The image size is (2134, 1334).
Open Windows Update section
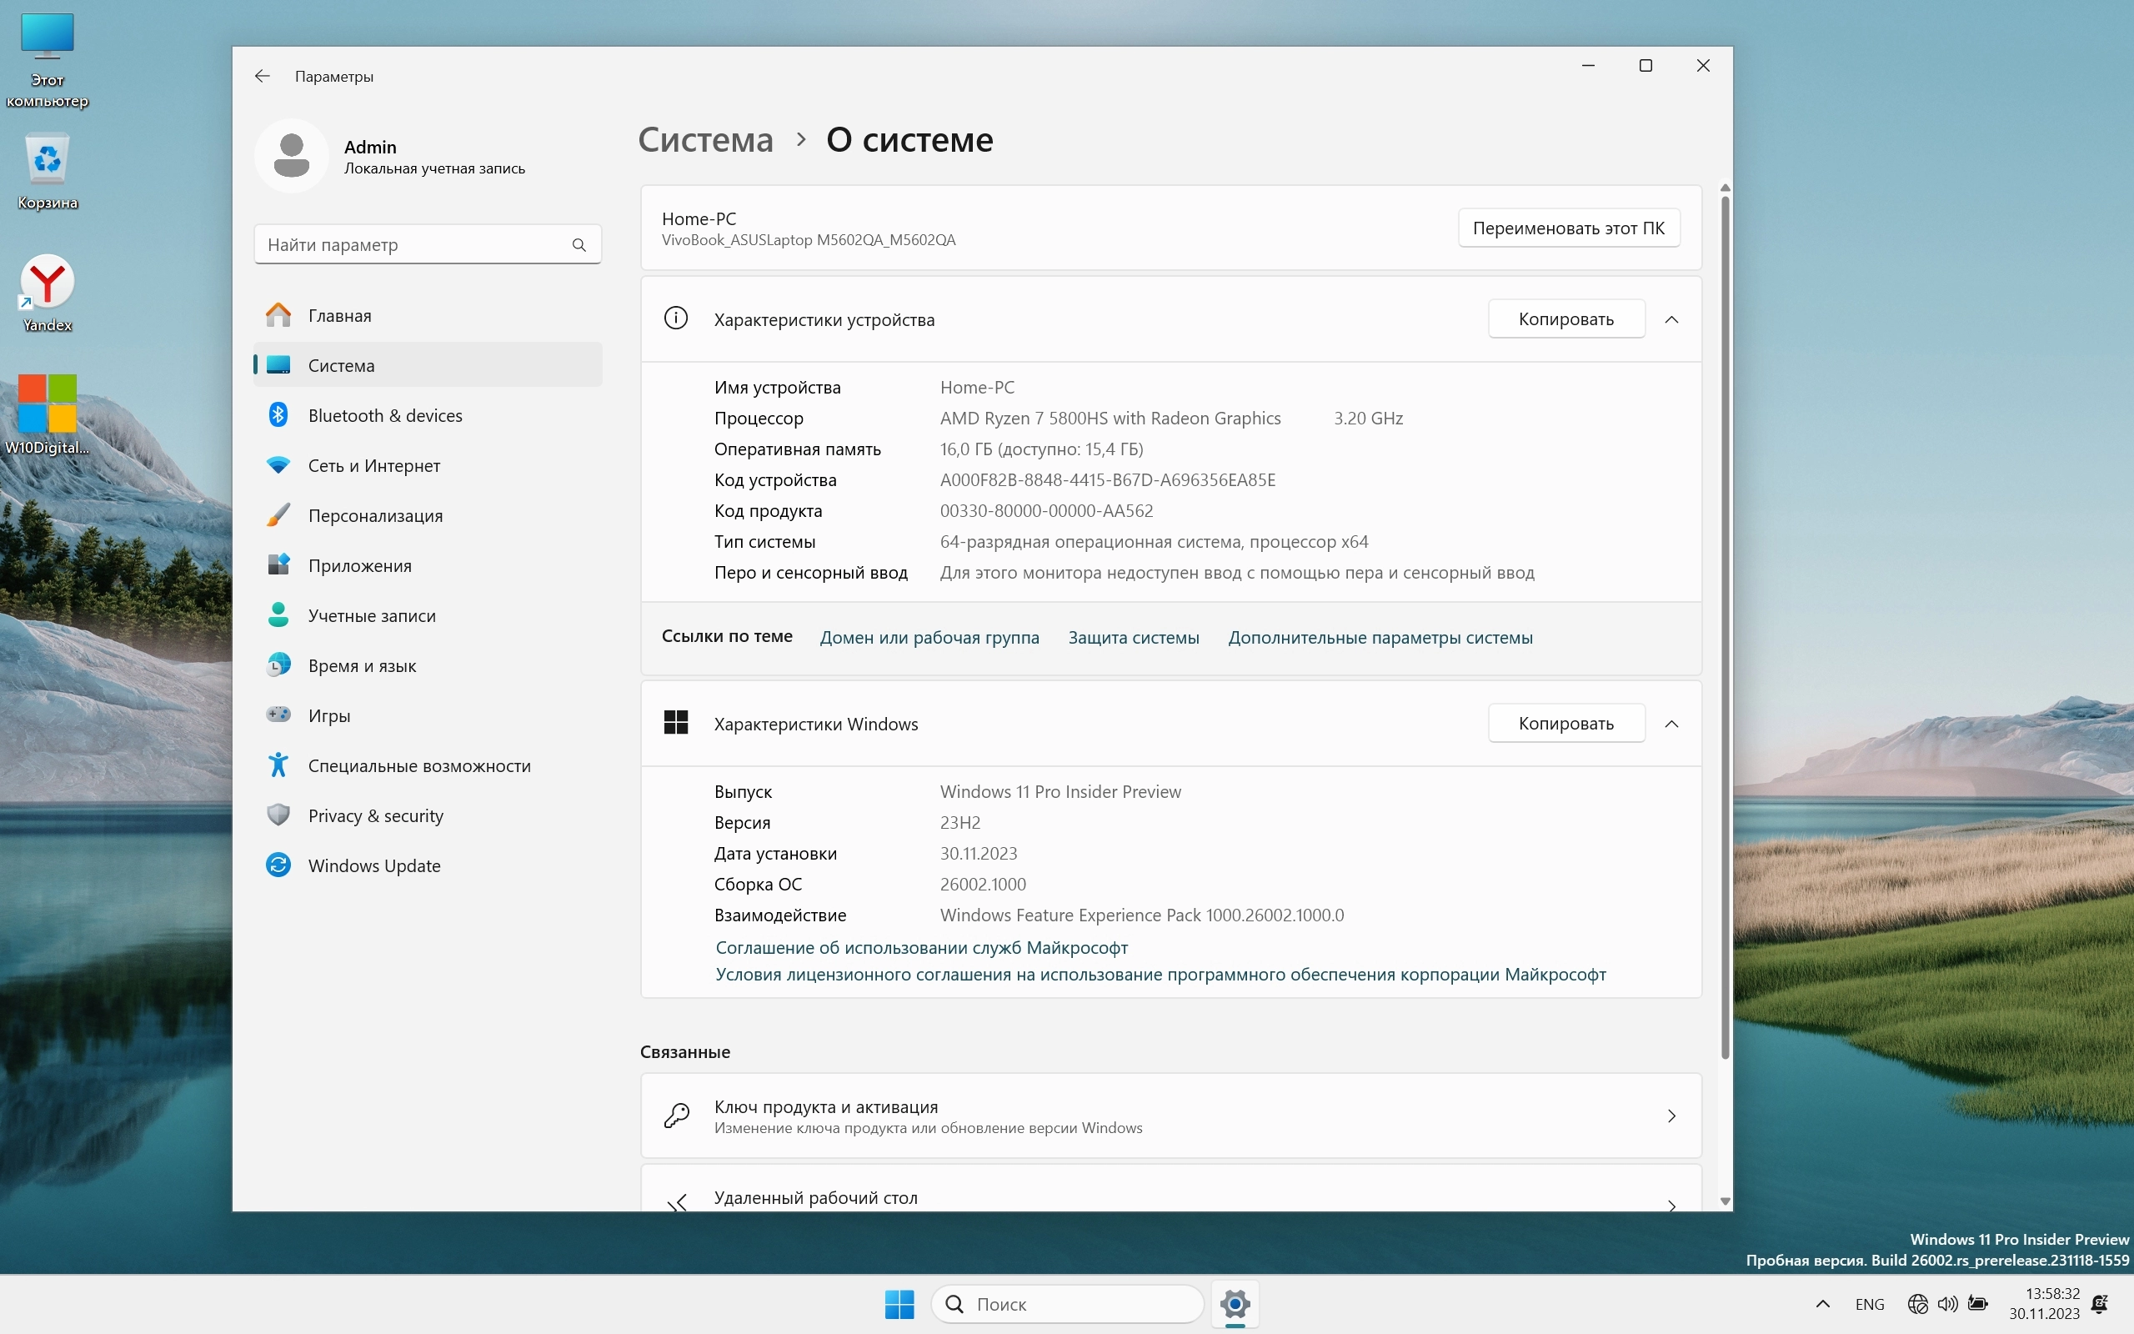point(374,865)
